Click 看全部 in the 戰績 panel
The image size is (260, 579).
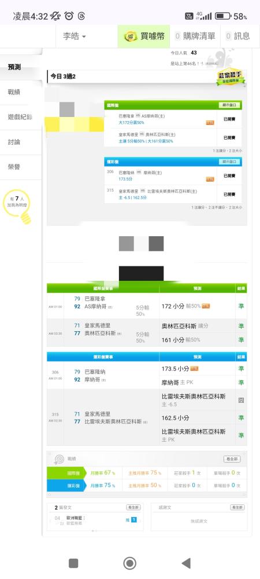click(x=232, y=459)
